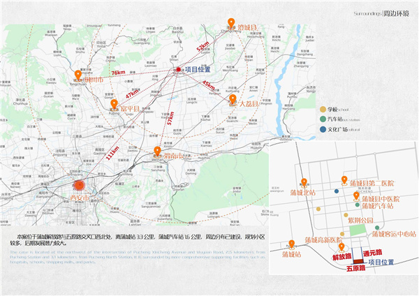Click the 76km distance label

click(117, 72)
